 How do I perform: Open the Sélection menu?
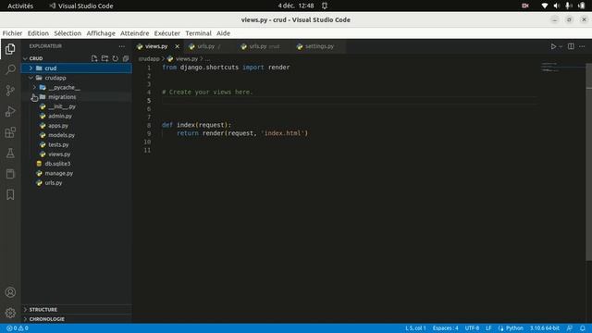(x=68, y=33)
